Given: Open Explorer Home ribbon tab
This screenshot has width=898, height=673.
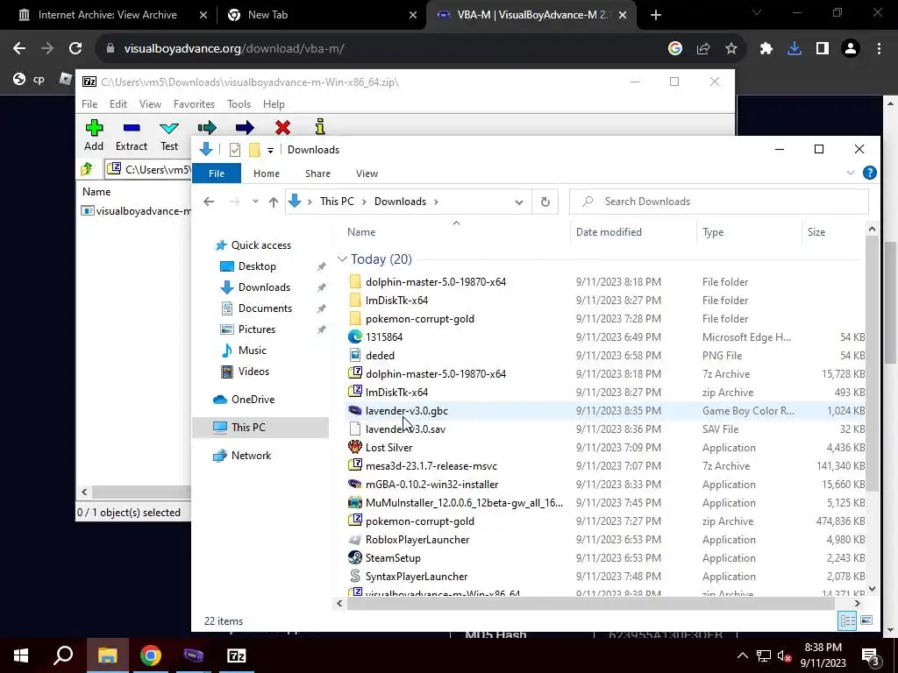Looking at the screenshot, I should point(267,174).
